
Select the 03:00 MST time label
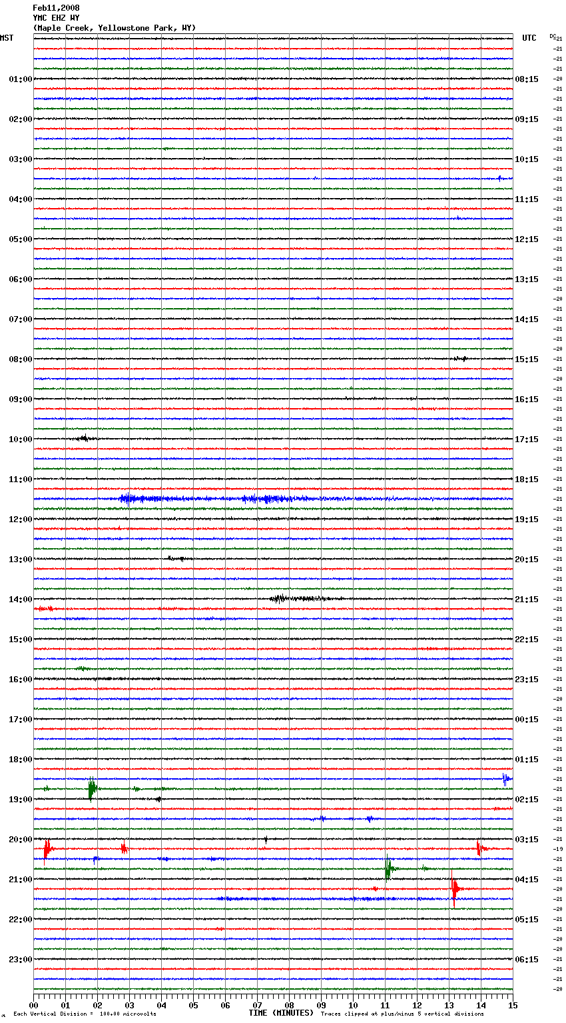[x=21, y=159]
